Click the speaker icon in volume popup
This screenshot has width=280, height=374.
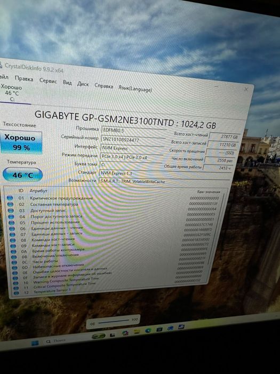click(x=92, y=324)
